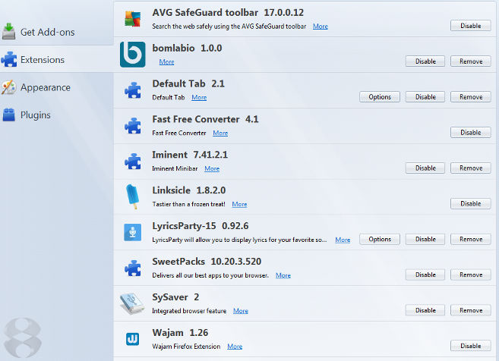Click the AVG SafeGuard toolbar icon

coord(132,19)
